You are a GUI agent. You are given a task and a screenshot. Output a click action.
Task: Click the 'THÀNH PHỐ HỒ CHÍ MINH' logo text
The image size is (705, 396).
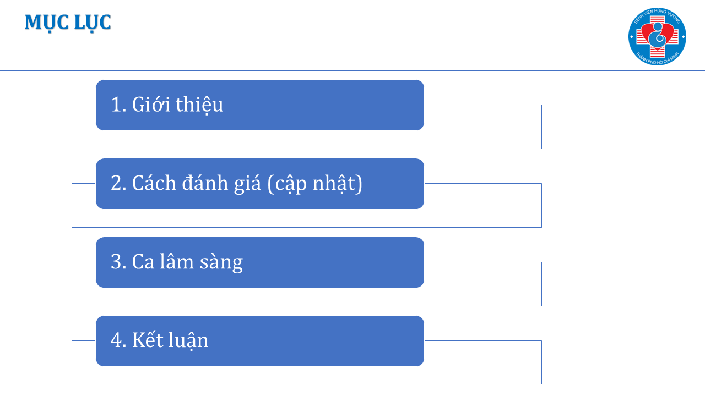657,58
